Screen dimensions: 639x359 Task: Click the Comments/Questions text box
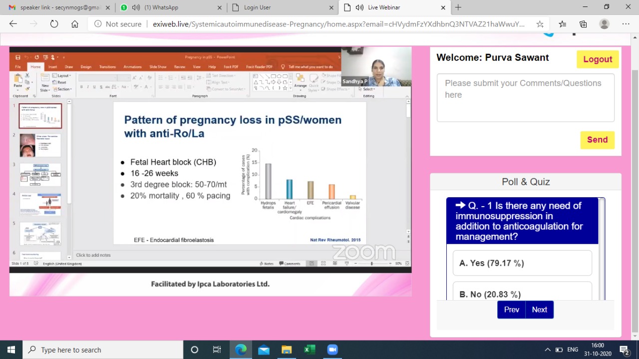(x=525, y=97)
